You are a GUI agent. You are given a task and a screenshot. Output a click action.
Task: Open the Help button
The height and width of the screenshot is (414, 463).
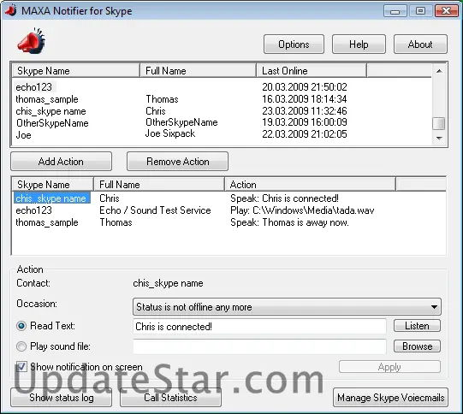coord(359,44)
